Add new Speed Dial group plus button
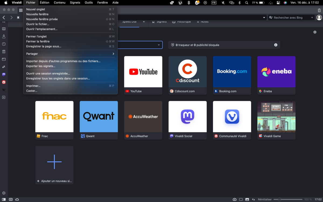This screenshot has width=323, height=202. pyautogui.click(x=144, y=22)
